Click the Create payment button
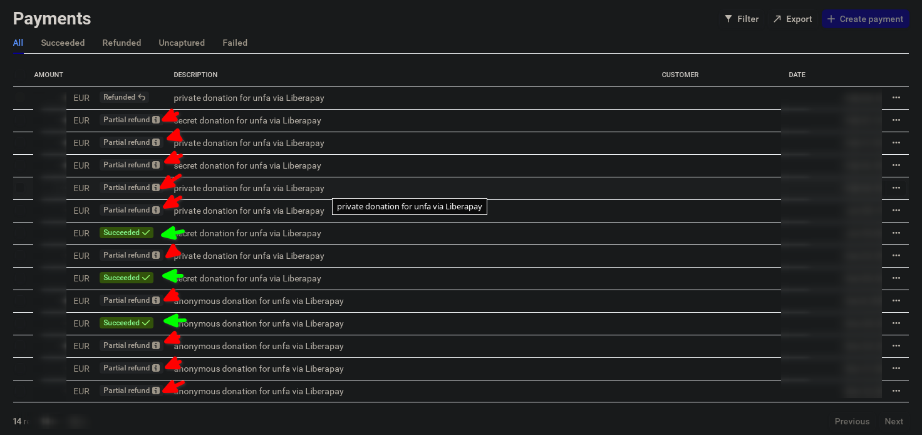The width and height of the screenshot is (922, 435). 865,19
